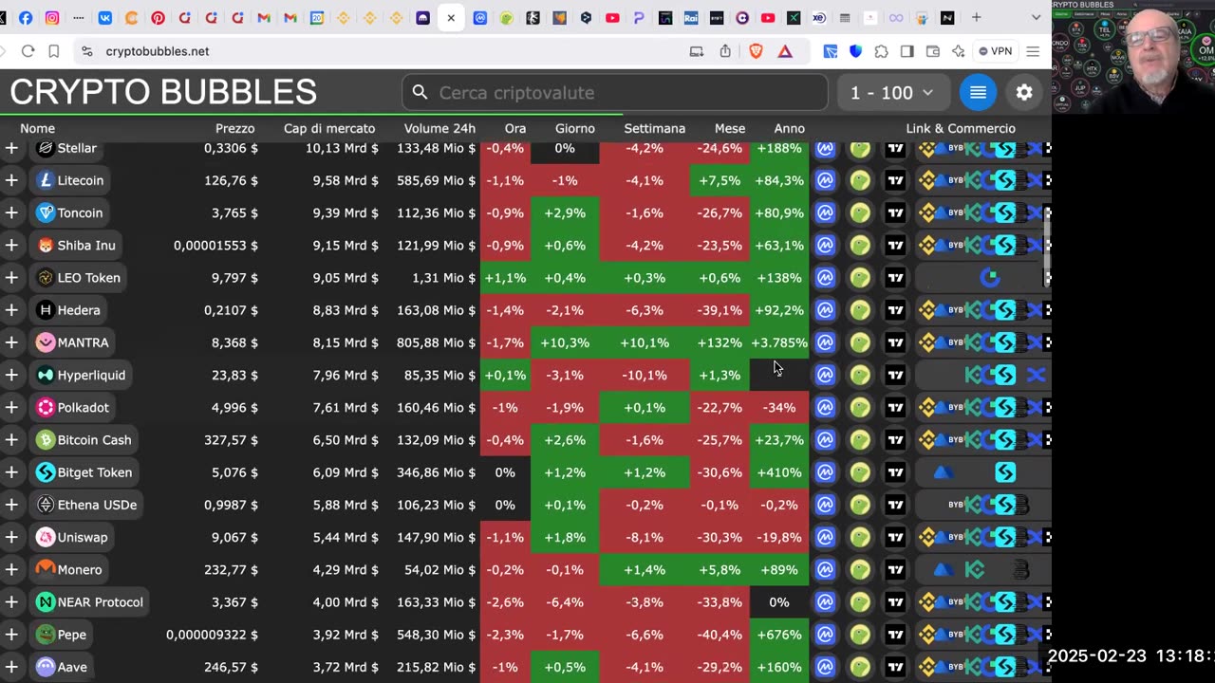Click the Gate.io exchange icon for LEO Token
Viewport: 1215px width, 683px height.
click(x=990, y=278)
